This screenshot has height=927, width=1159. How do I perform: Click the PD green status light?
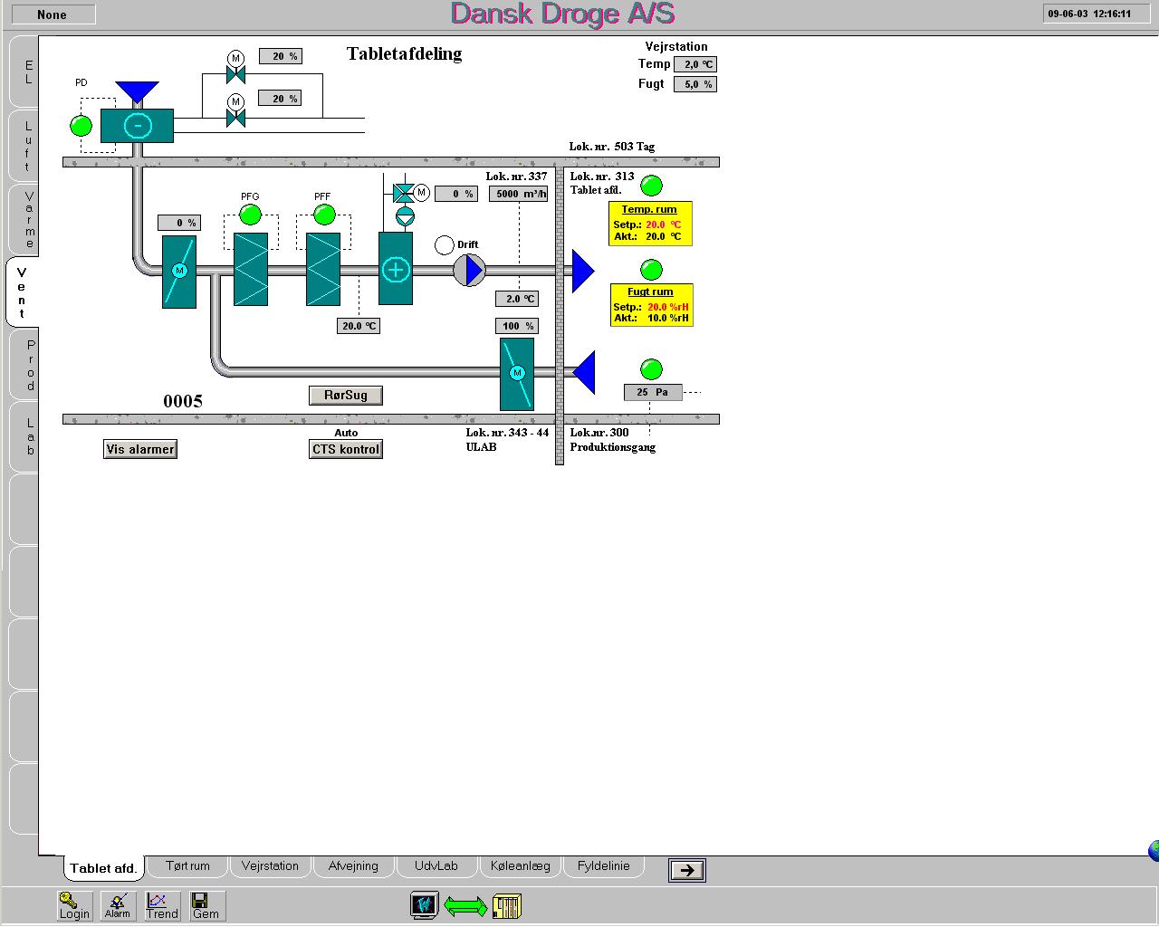(x=81, y=126)
